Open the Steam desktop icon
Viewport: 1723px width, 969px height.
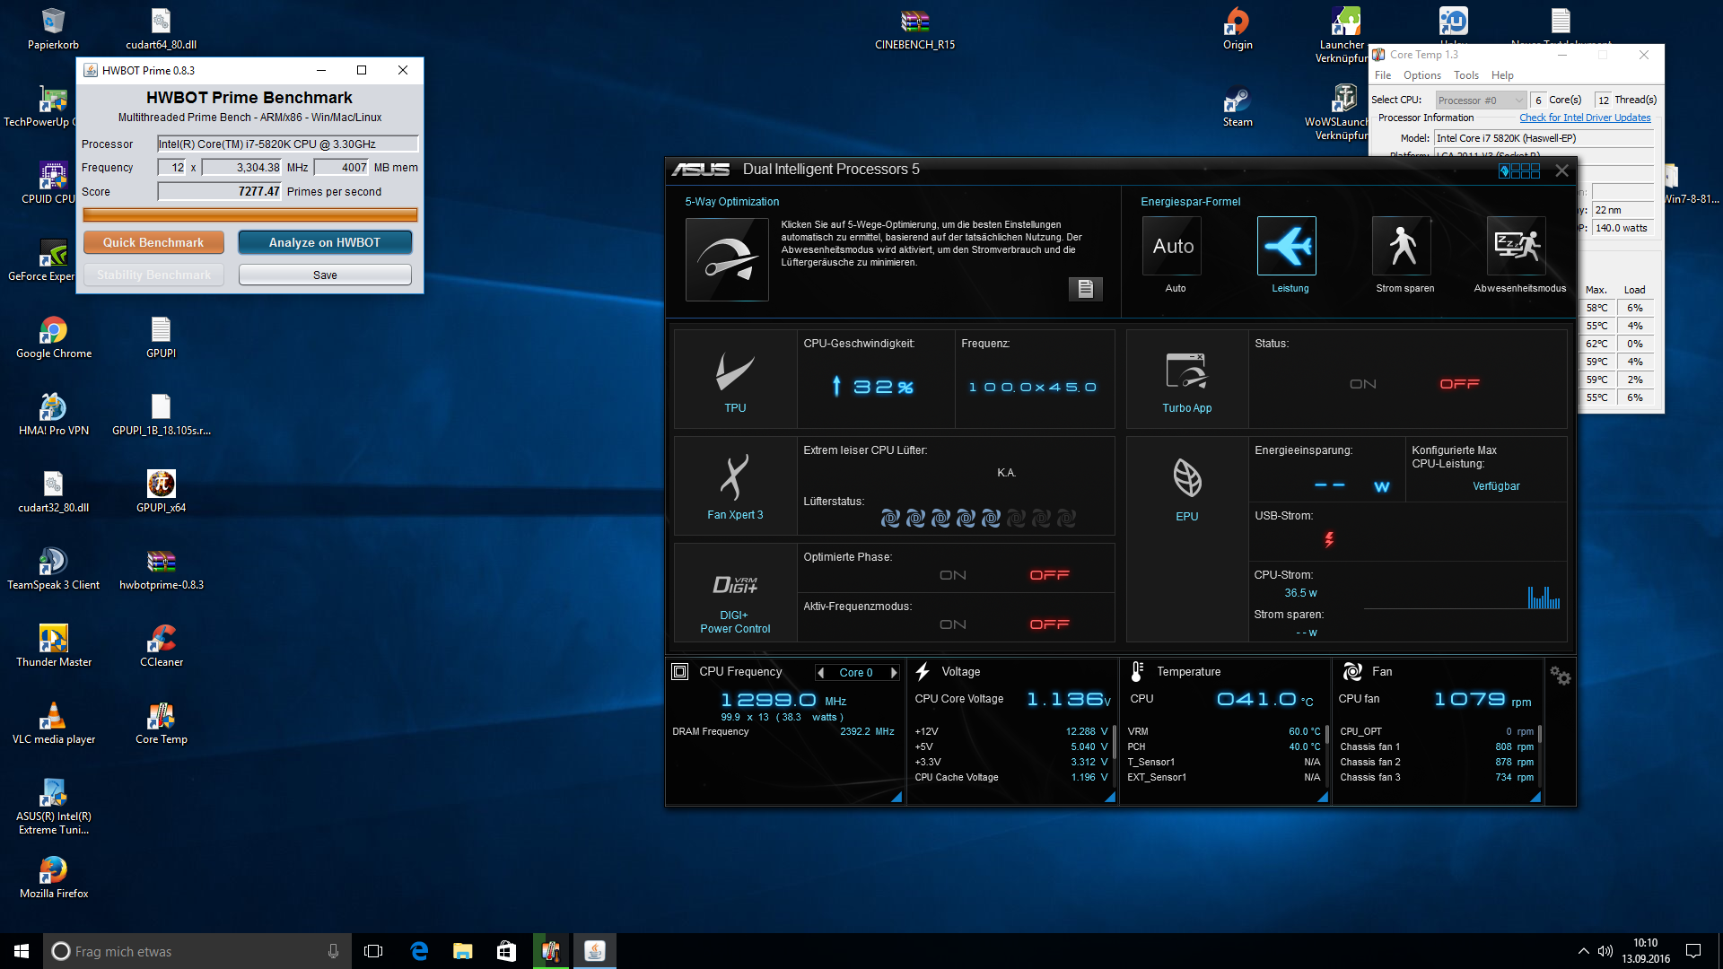pos(1237,106)
